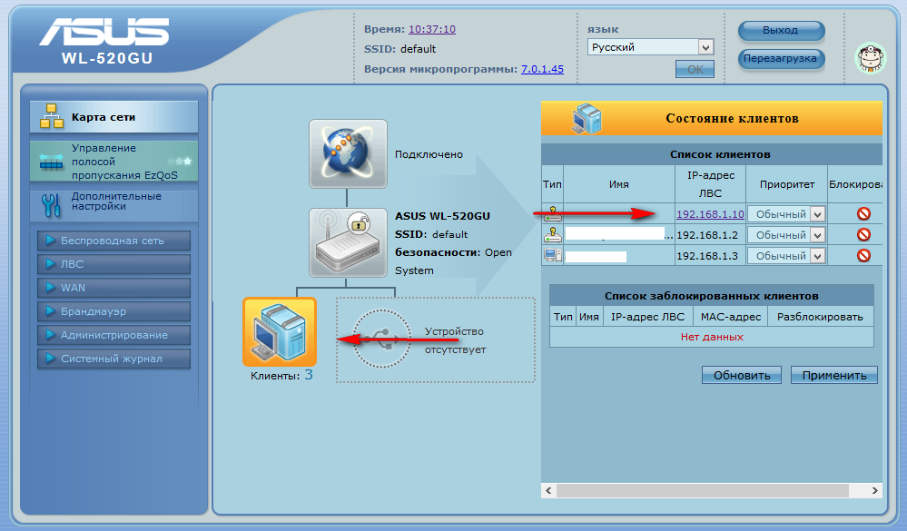Image resolution: width=907 pixels, height=531 pixels.
Task: Block the client 192.168.1.3
Action: (x=863, y=255)
